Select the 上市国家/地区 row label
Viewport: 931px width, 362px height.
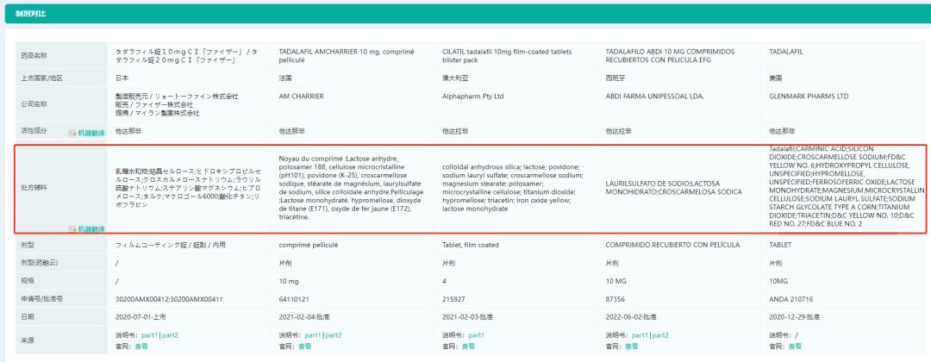41,78
